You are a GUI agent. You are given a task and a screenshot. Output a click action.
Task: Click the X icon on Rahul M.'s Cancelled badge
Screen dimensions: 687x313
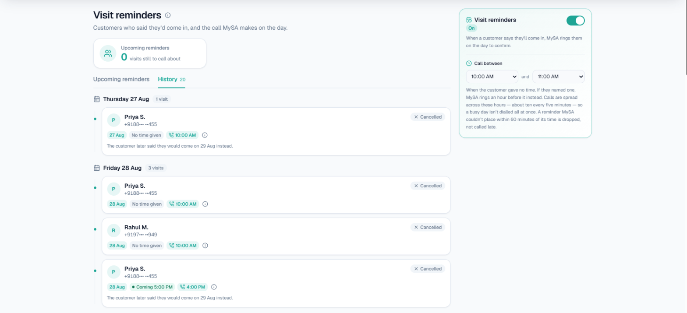(x=416, y=227)
